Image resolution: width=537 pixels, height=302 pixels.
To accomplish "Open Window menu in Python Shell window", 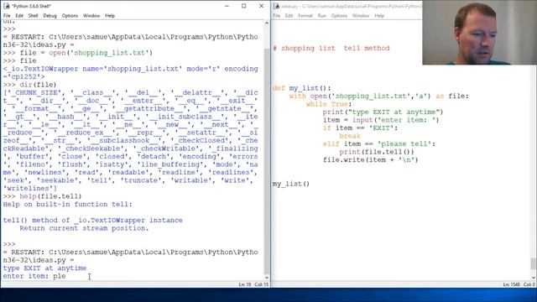I will point(91,16).
